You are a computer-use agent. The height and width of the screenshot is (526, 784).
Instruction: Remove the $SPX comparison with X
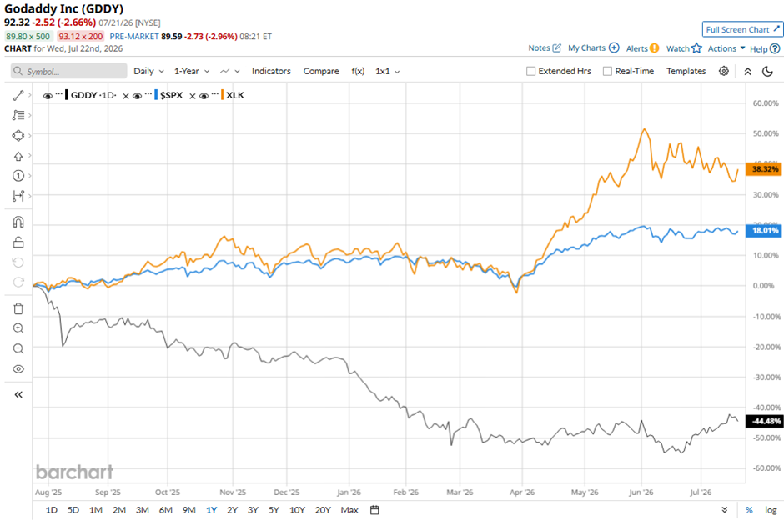[193, 96]
